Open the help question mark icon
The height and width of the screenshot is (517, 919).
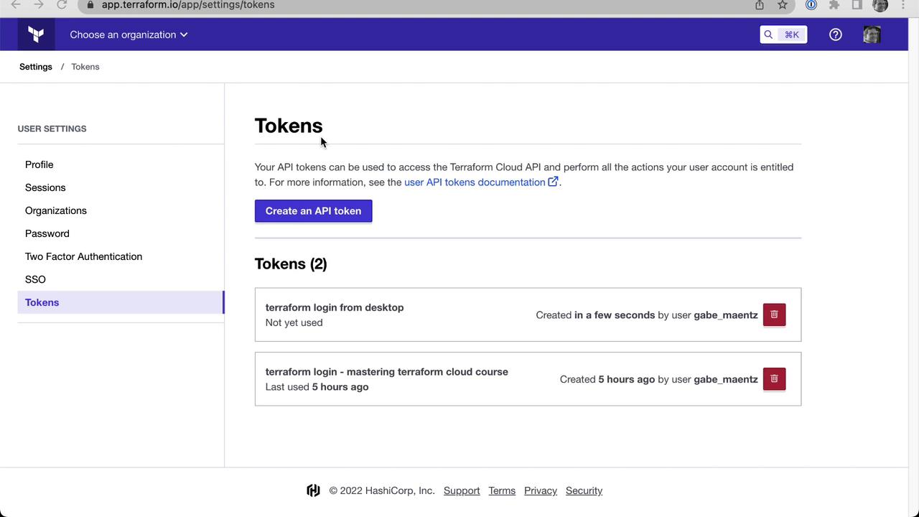click(835, 34)
